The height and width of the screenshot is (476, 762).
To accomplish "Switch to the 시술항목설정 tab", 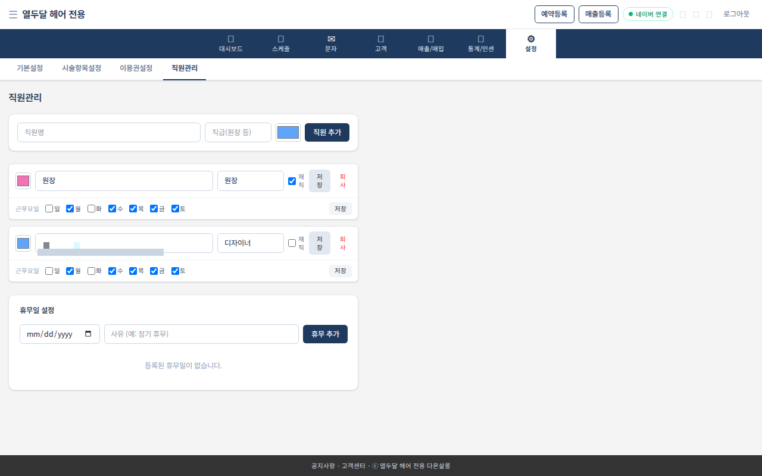I will click(82, 68).
